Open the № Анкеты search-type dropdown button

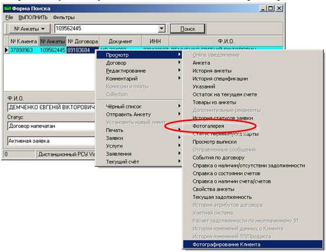pos(29,29)
